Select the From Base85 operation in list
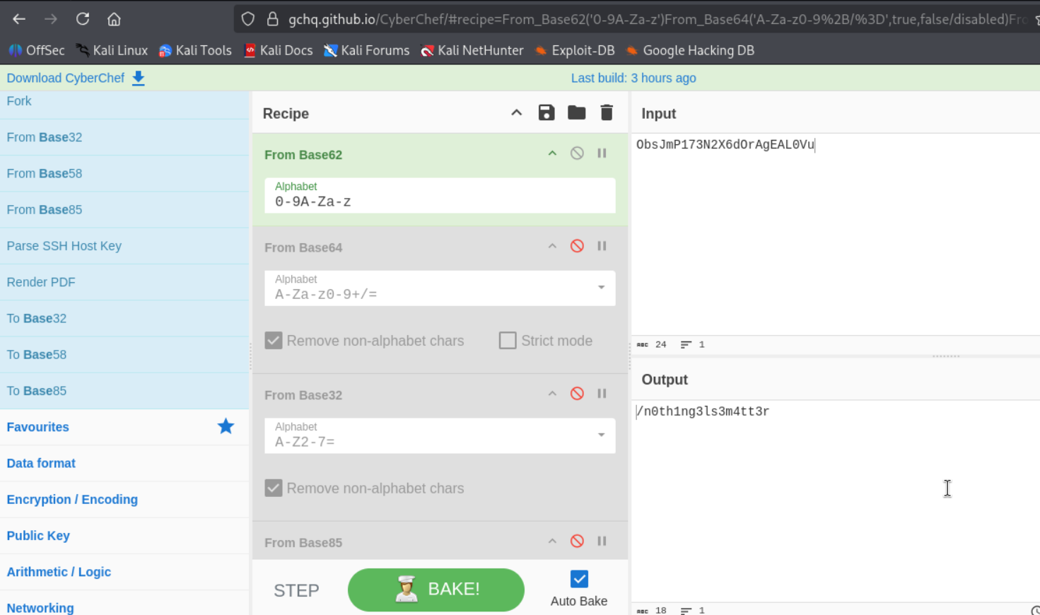 (124, 209)
